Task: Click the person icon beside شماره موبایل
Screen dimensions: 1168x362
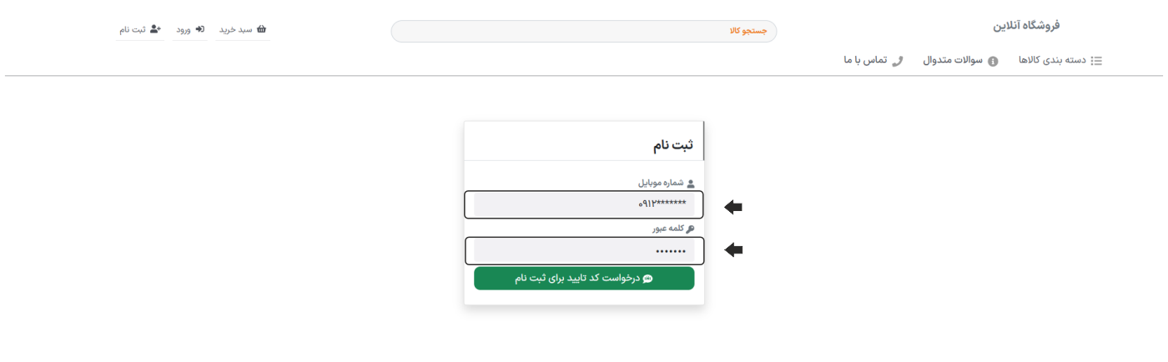Action: (x=690, y=184)
